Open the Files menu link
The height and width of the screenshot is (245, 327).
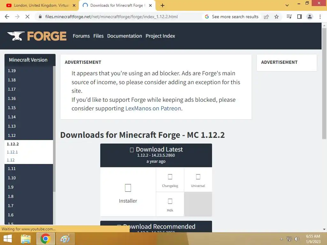click(98, 36)
